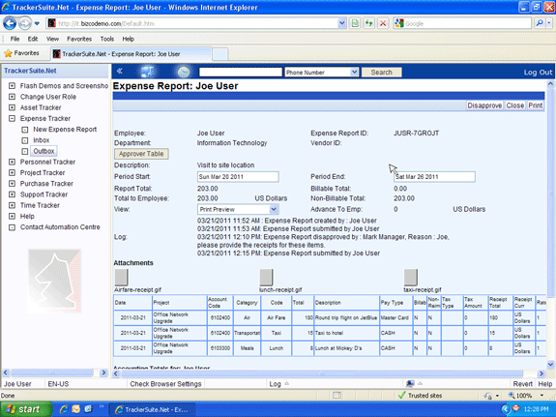Click the TrackerSuite.Net sidebar header link
This screenshot has width=556, height=417.
coord(30,71)
